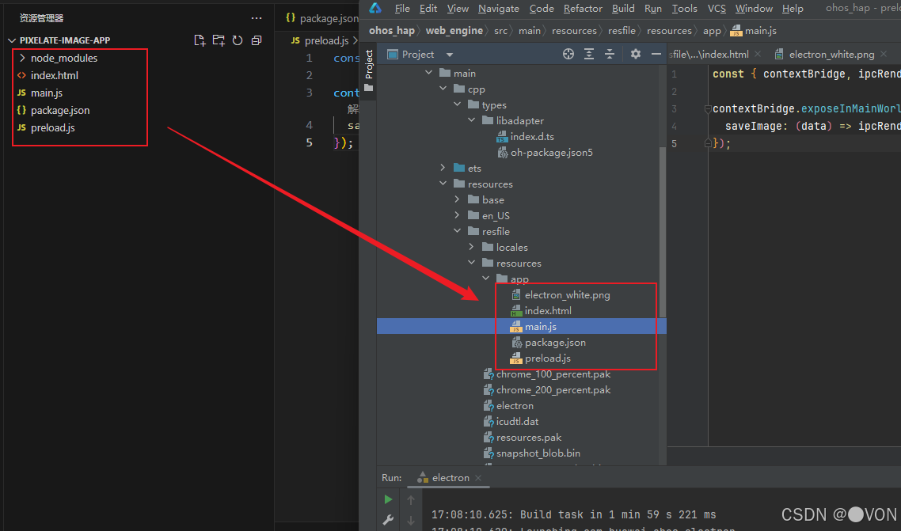The width and height of the screenshot is (901, 531).
Task: Click the DevEco Studio logo icon
Action: (375, 8)
